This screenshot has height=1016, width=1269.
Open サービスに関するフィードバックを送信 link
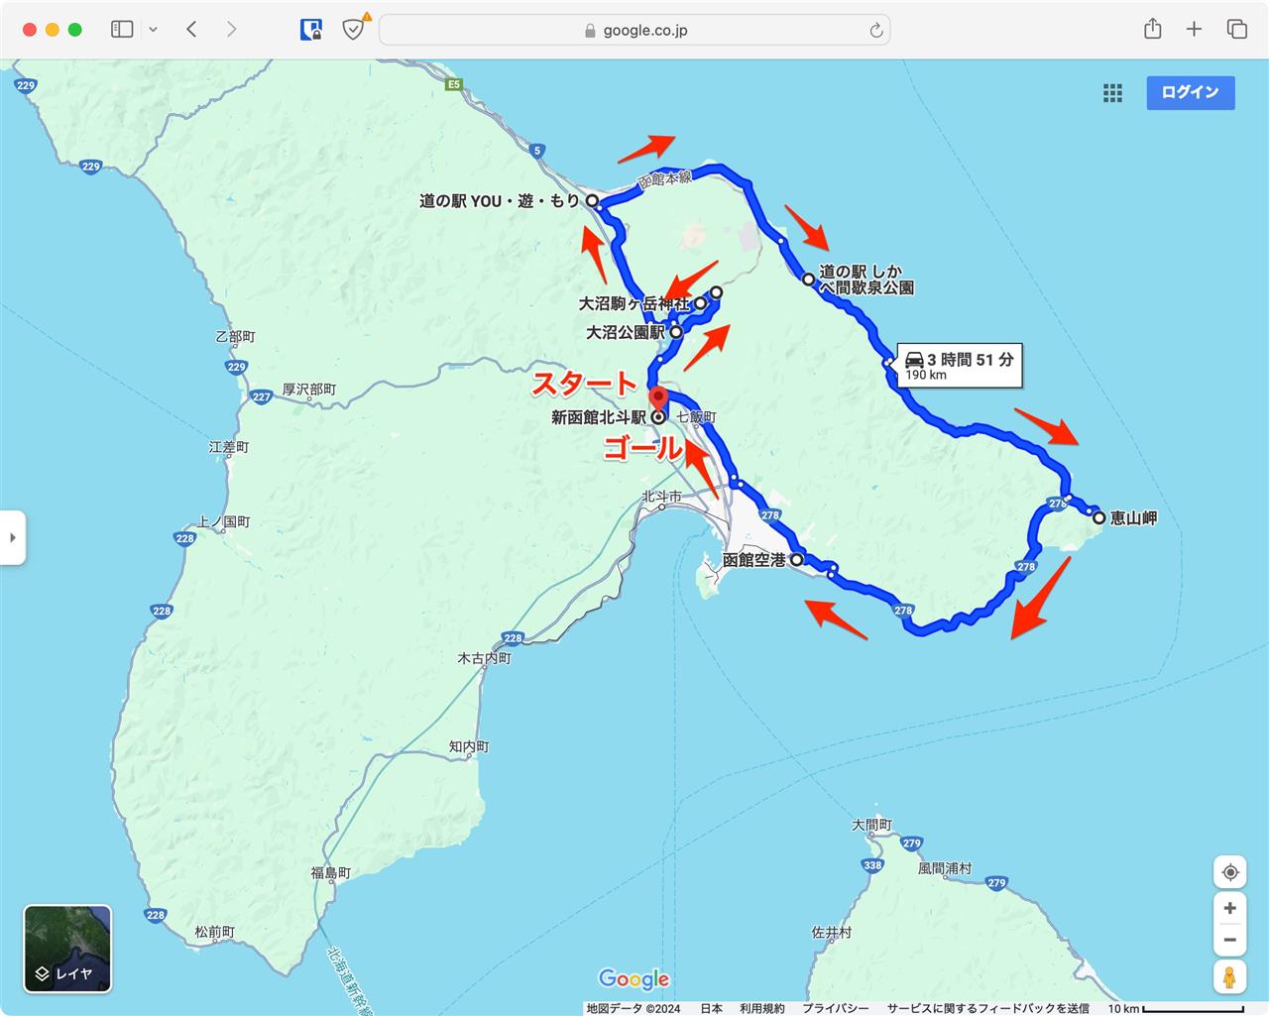coord(987,1008)
